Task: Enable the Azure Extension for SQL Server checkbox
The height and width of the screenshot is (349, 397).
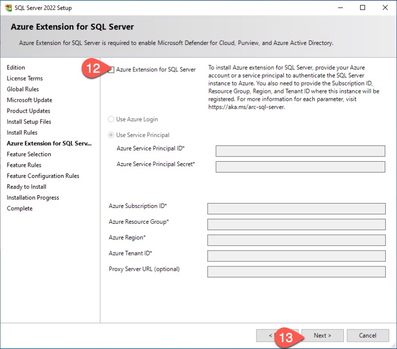Action: click(x=112, y=70)
